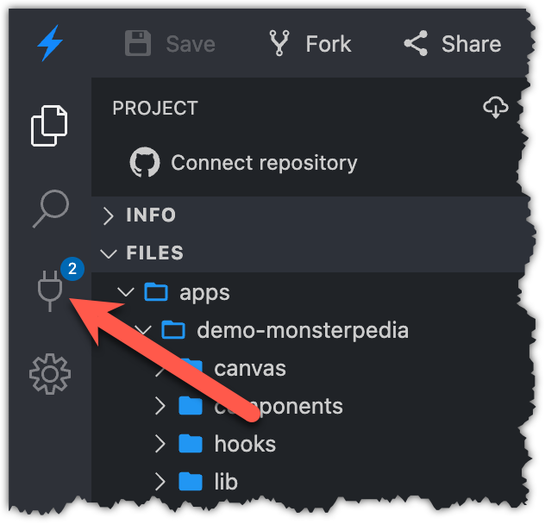This screenshot has height=524, width=545.
Task: Select the hooks folder
Action: point(245,444)
